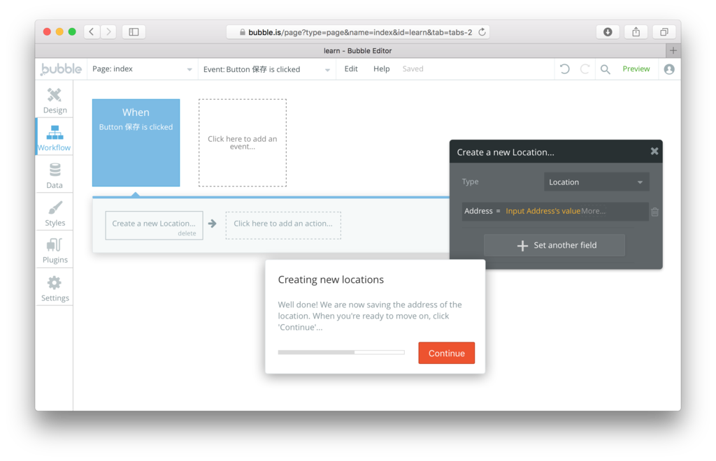Open the Type dropdown set to Location
This screenshot has height=461, width=716.
pyautogui.click(x=596, y=182)
